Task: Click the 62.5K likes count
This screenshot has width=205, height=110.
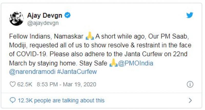Action: [x=24, y=84]
